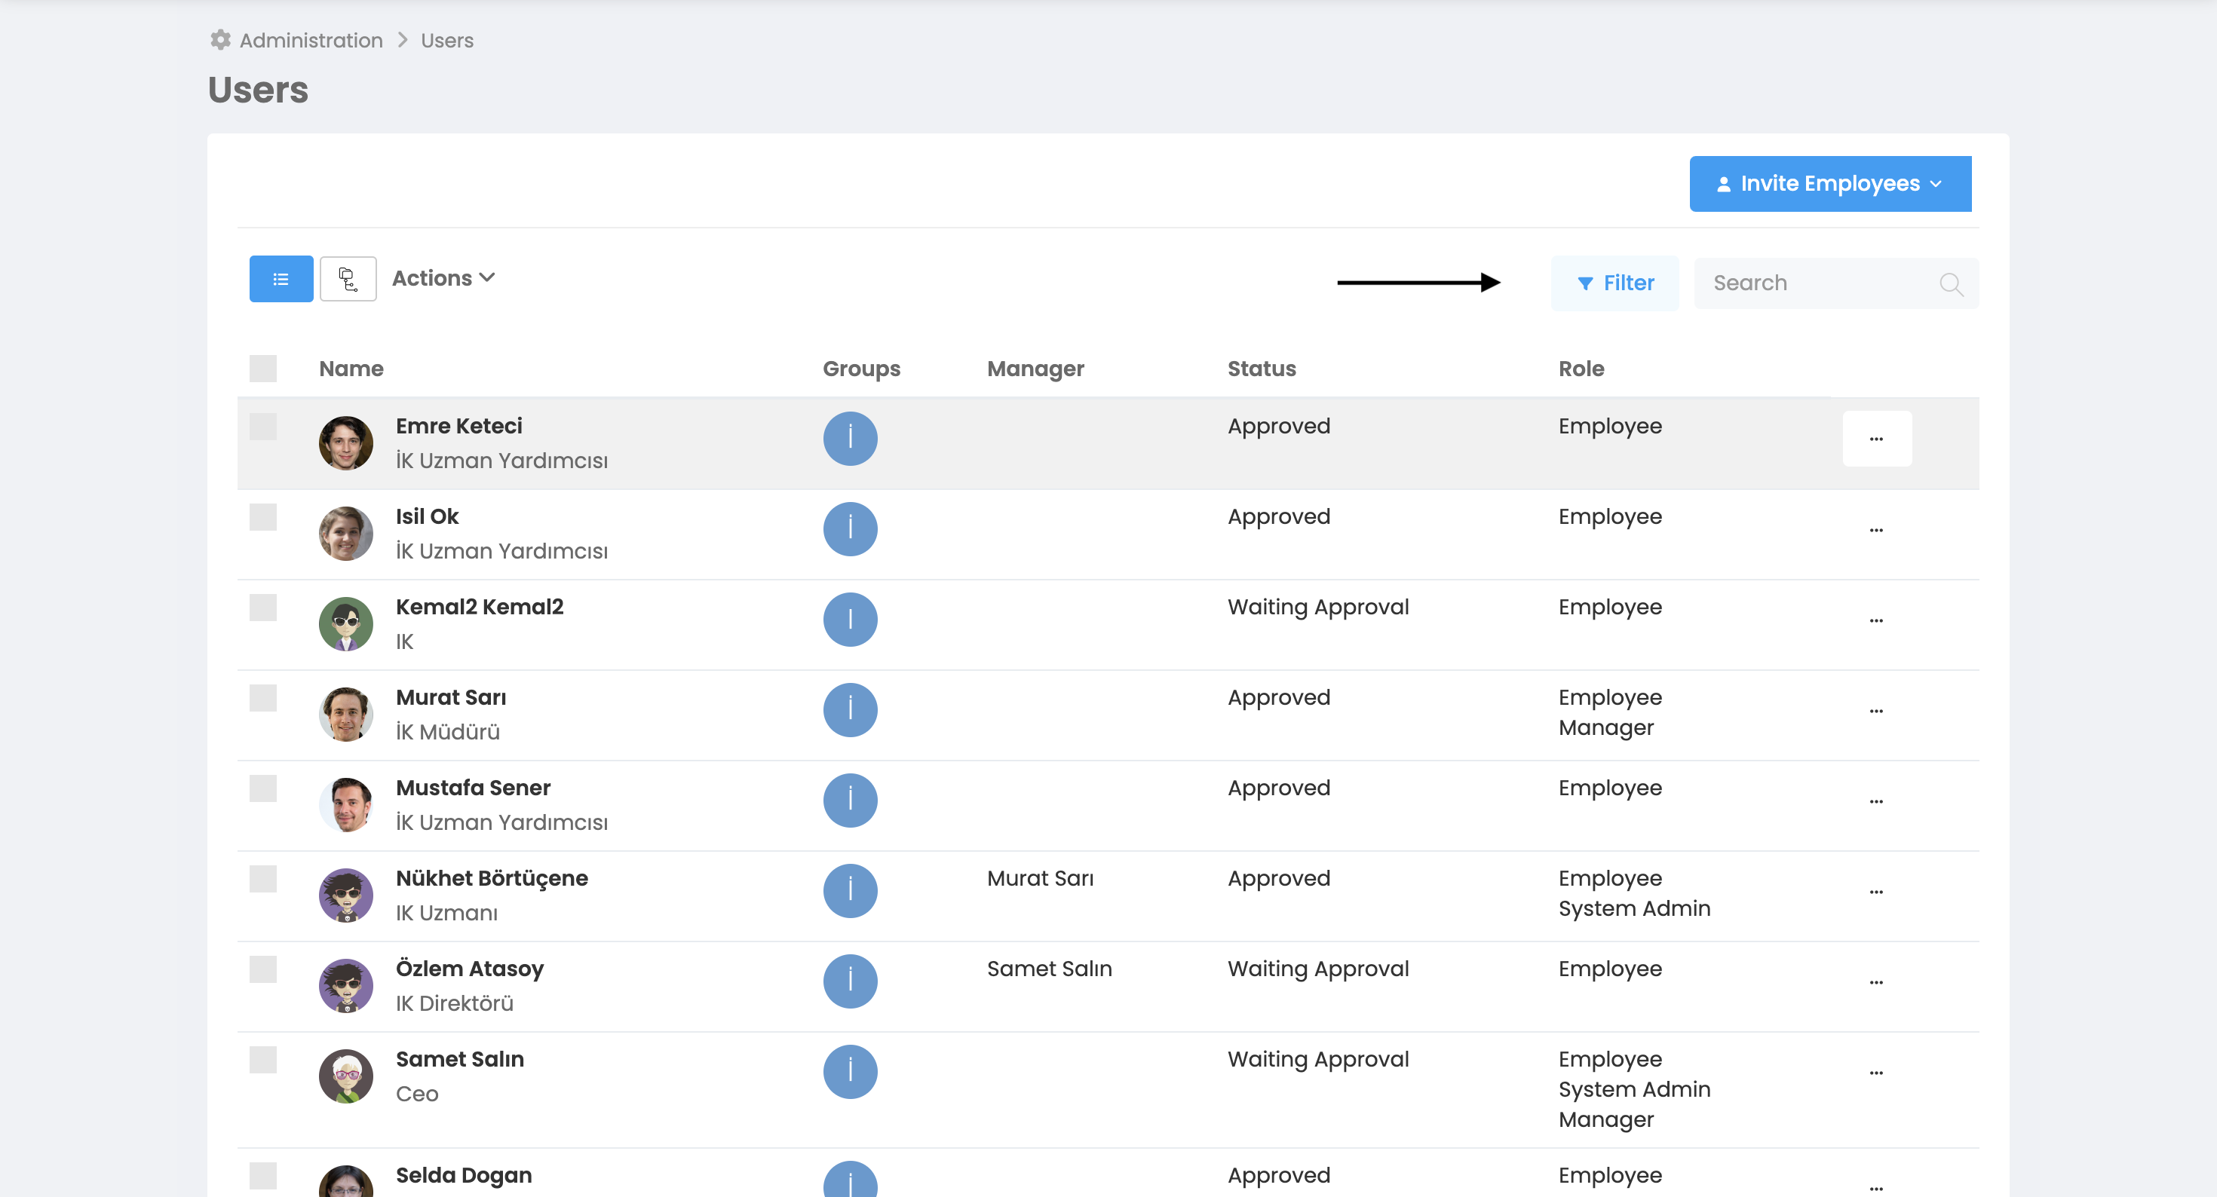2217x1197 pixels.
Task: Switch to list view icon
Action: 281,279
